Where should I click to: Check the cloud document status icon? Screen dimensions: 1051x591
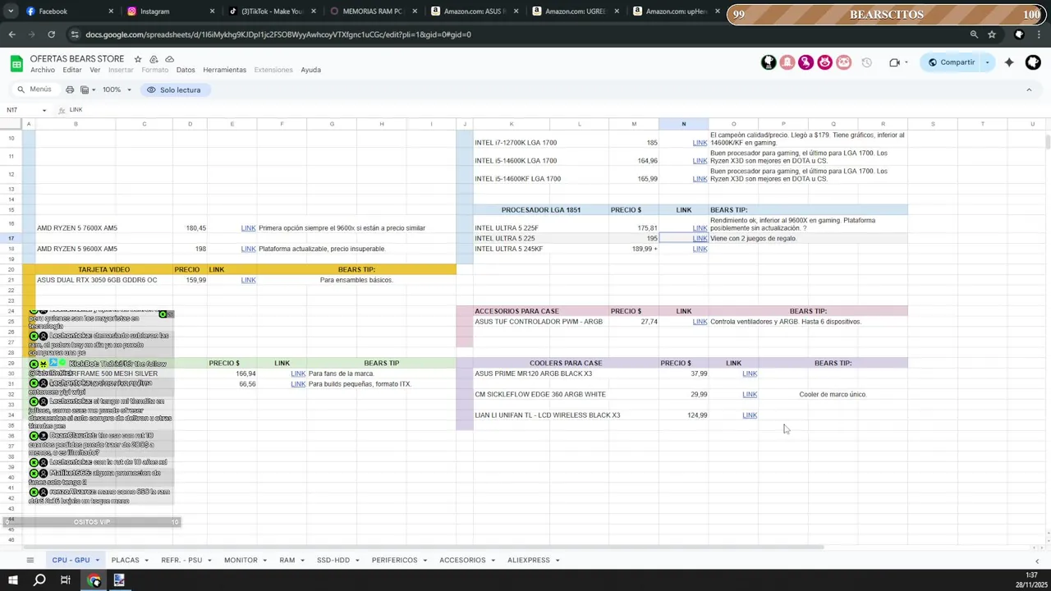169,59
